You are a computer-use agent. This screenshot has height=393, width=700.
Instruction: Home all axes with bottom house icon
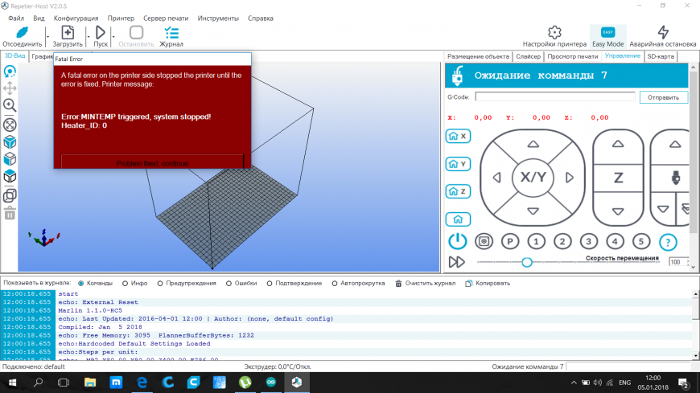pyautogui.click(x=458, y=219)
